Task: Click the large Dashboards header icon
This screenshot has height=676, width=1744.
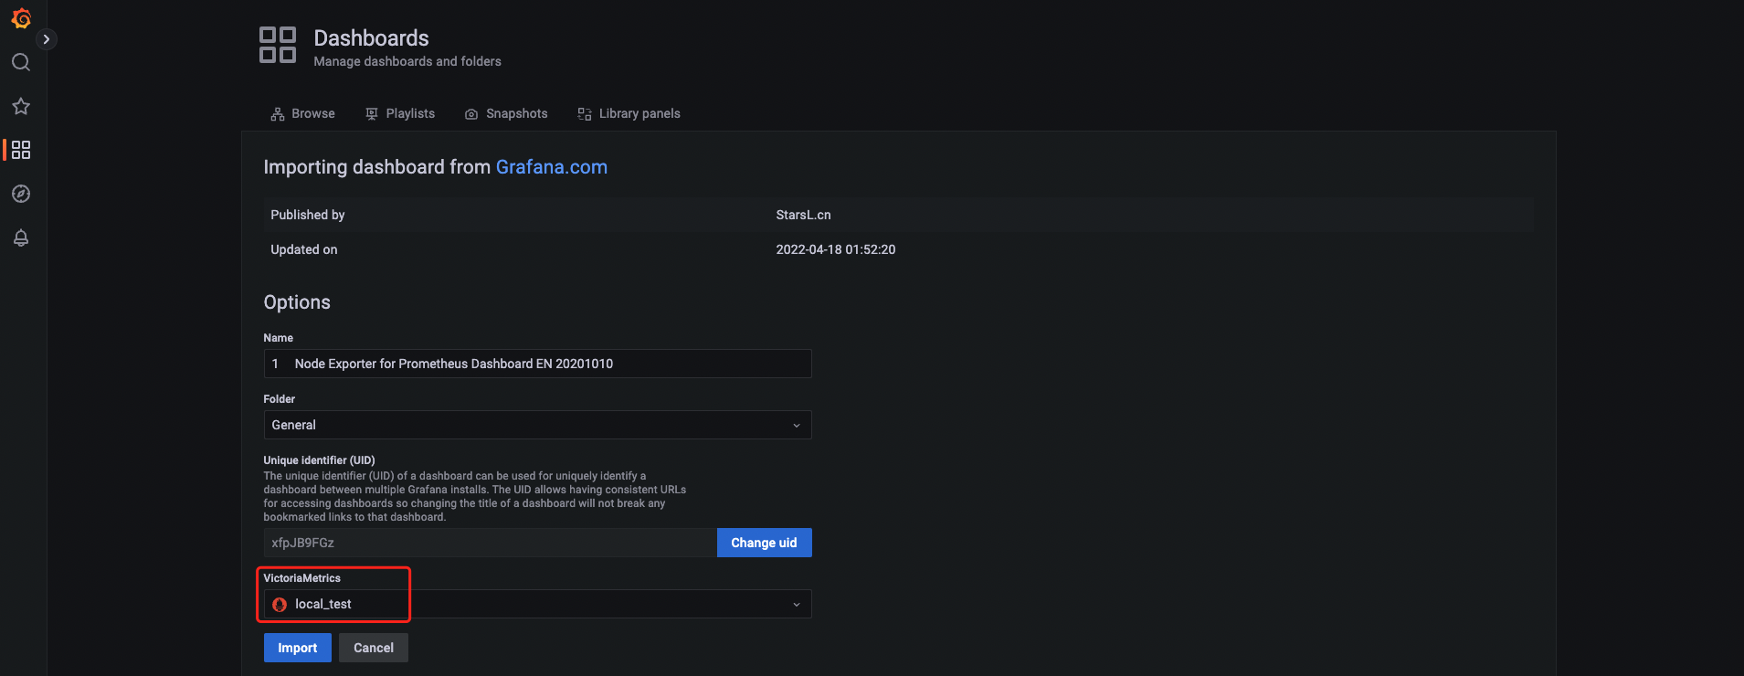Action: (x=278, y=45)
